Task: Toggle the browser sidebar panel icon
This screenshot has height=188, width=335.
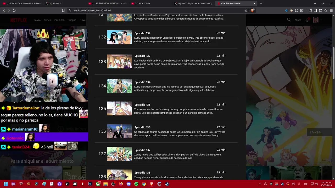Action: pos(315,10)
